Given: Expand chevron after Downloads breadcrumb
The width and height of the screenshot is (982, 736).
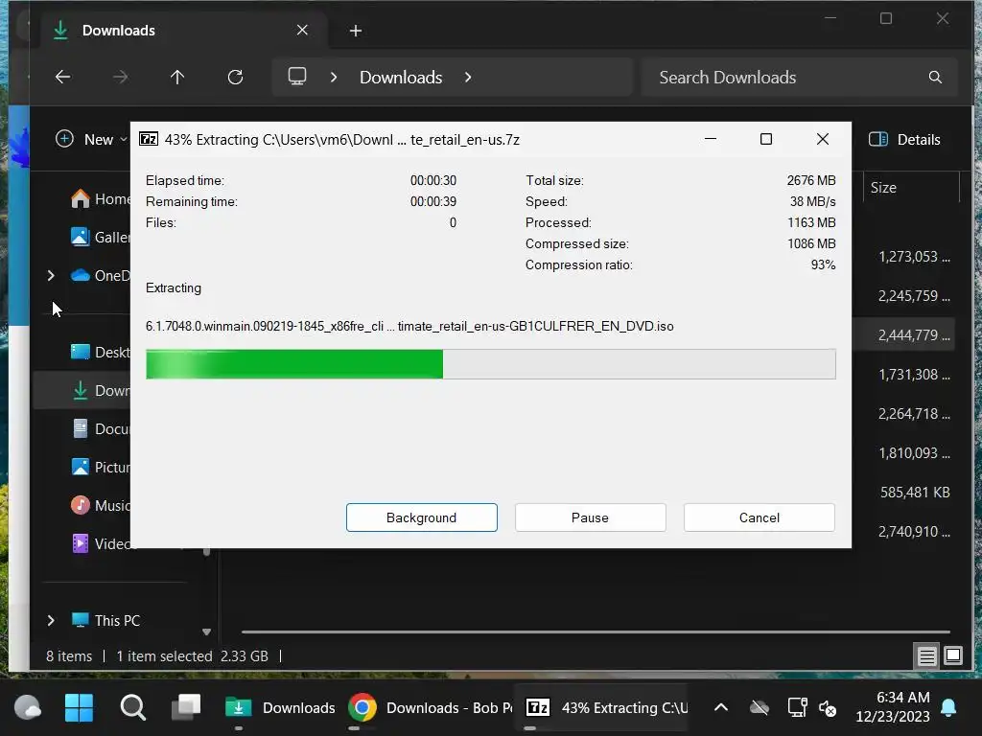Looking at the screenshot, I should click(468, 77).
